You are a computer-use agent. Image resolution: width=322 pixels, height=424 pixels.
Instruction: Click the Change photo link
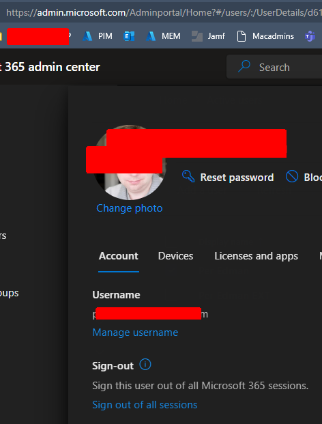[130, 208]
